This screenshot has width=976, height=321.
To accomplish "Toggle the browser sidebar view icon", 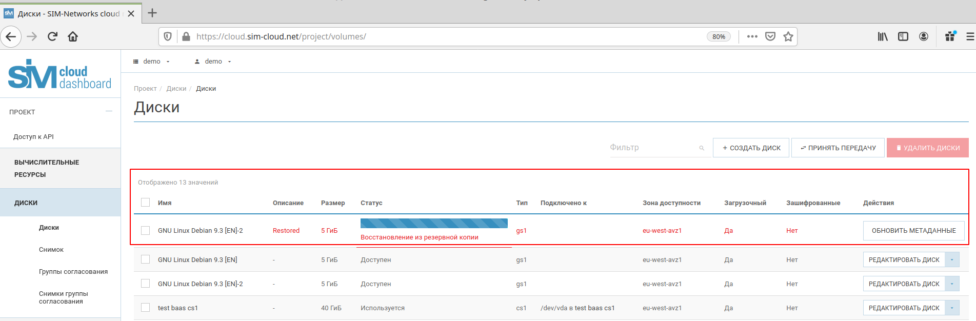I will (x=903, y=36).
